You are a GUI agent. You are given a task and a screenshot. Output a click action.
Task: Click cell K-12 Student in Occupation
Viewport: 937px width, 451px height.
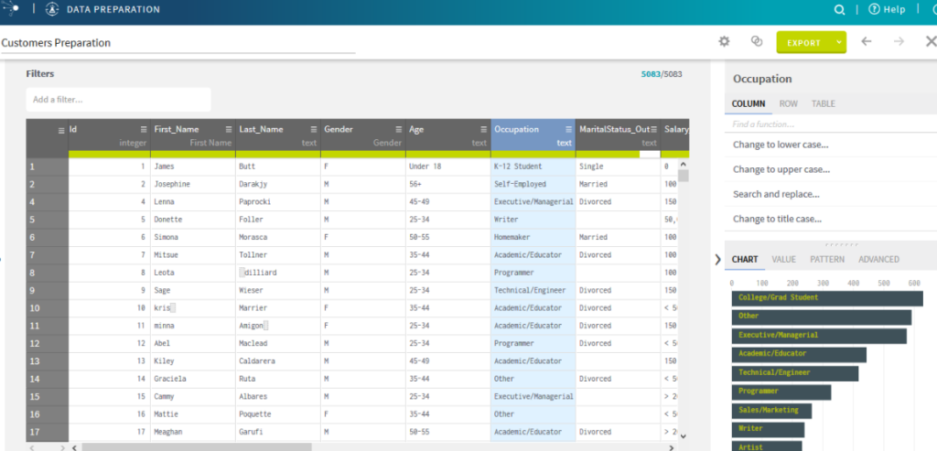[533, 166]
